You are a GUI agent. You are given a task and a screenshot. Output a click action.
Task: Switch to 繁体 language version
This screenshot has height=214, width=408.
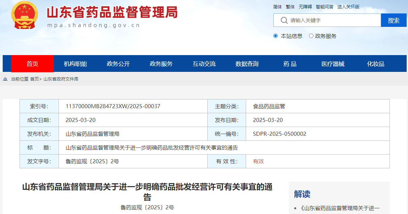[290, 7]
